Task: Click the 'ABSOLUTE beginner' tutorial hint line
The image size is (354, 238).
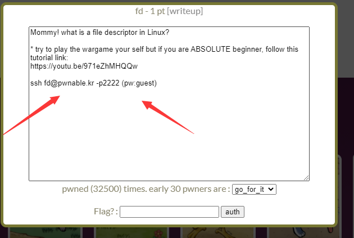Action: [164, 53]
